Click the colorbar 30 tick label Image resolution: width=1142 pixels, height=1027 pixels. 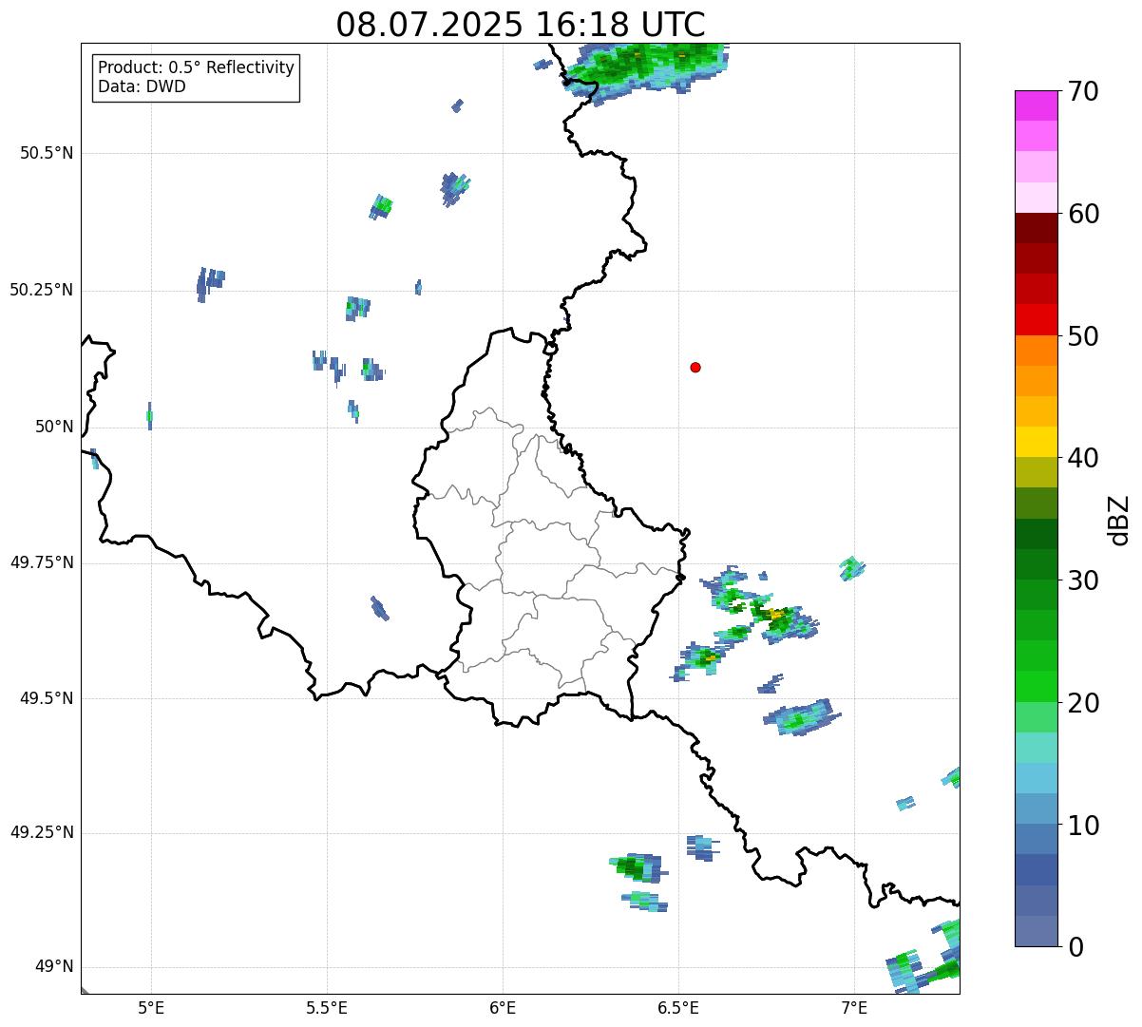click(x=1083, y=580)
